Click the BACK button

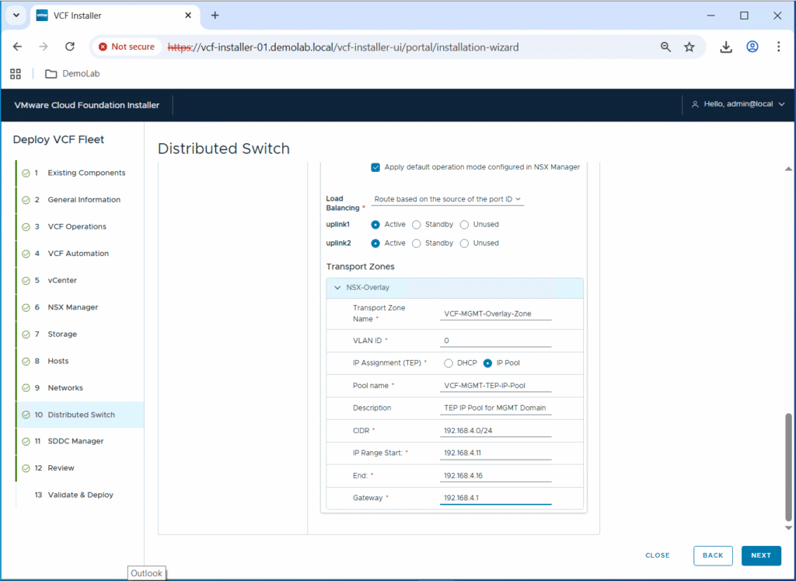[712, 555]
